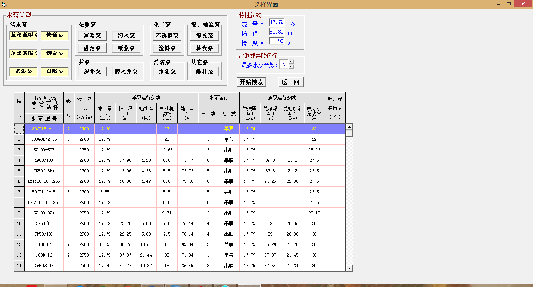Viewport: 533px width, 287px height.
Task: Click total head 94.25 in row 6
Action: click(270, 181)
